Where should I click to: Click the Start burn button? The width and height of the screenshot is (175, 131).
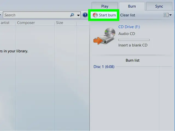[x=104, y=15]
